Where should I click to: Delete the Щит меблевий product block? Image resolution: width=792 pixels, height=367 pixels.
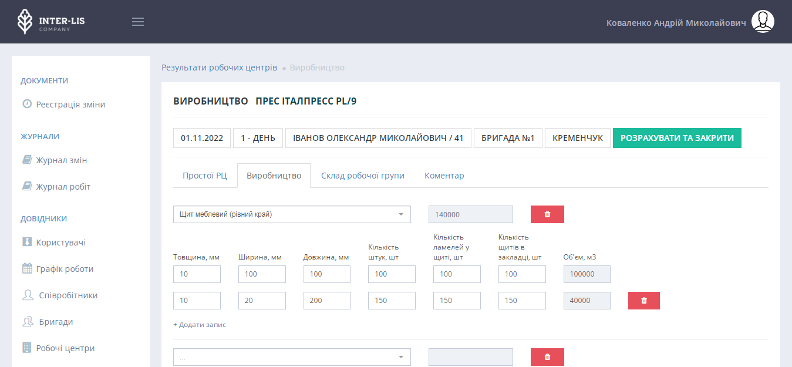(x=547, y=214)
